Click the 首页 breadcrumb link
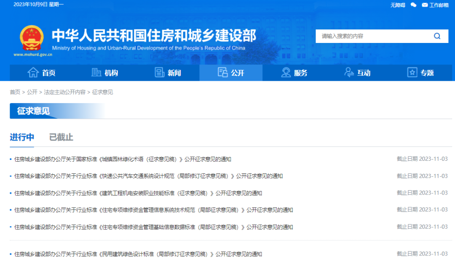This screenshot has height=261, width=455. 15,92
